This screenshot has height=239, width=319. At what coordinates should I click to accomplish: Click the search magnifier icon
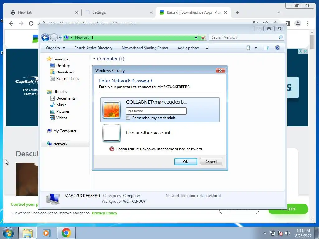[281, 37]
